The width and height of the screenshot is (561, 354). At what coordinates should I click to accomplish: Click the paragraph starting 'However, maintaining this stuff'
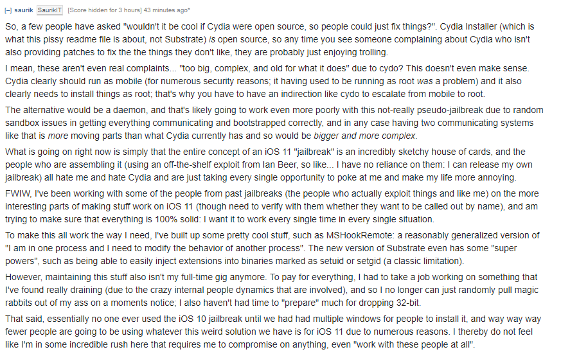click(272, 290)
